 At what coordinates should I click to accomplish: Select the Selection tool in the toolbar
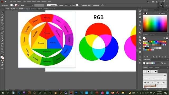(2, 12)
